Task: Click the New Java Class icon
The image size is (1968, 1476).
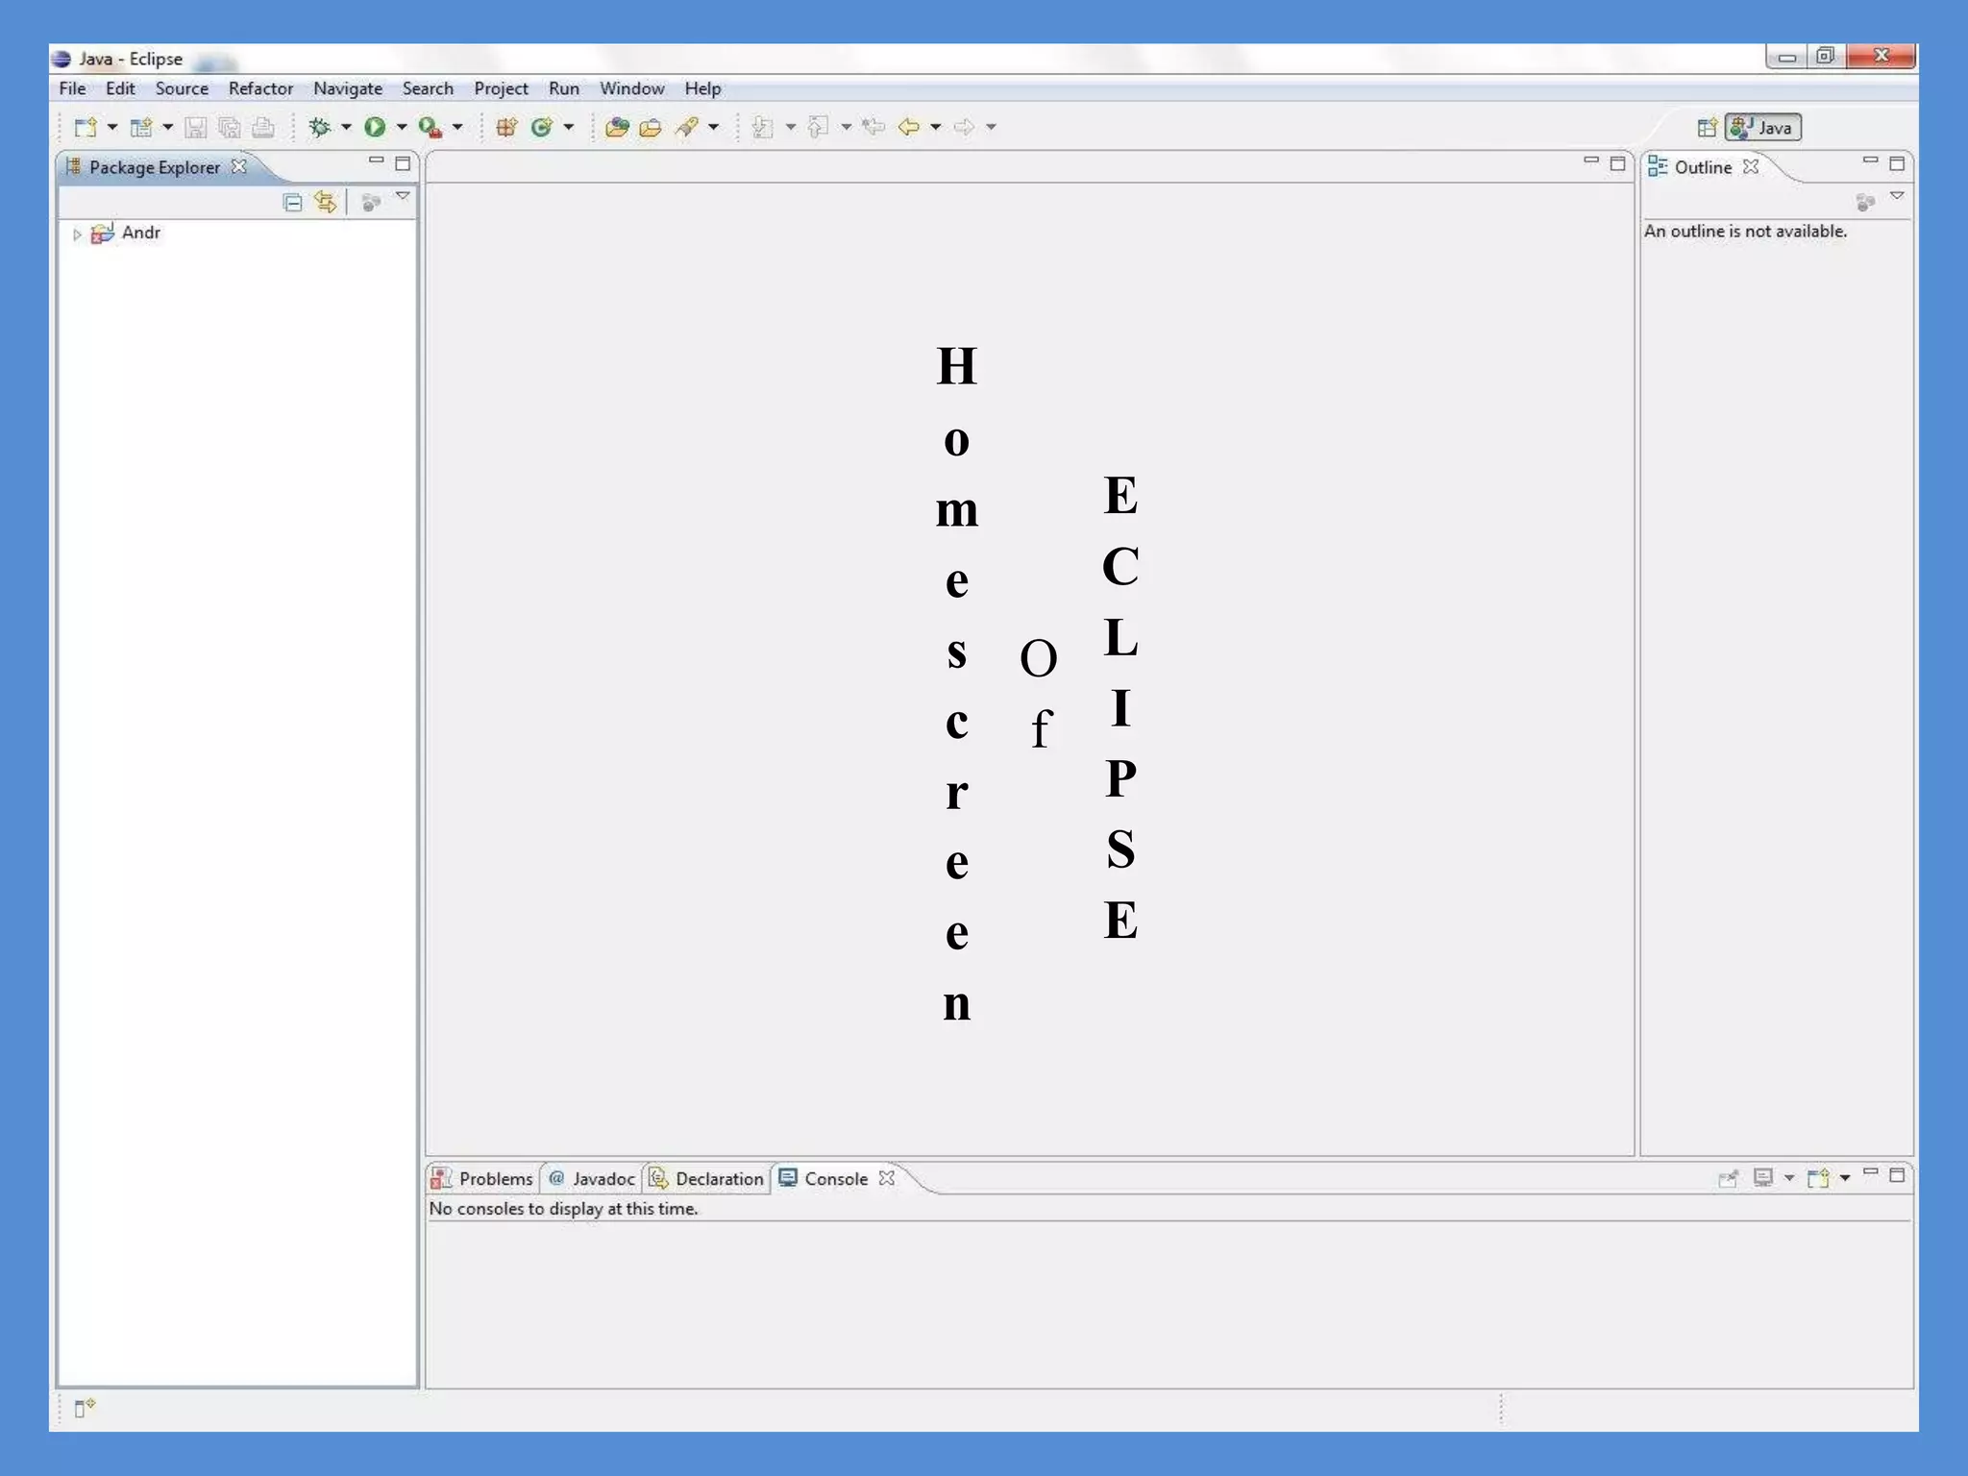Action: 542,127
